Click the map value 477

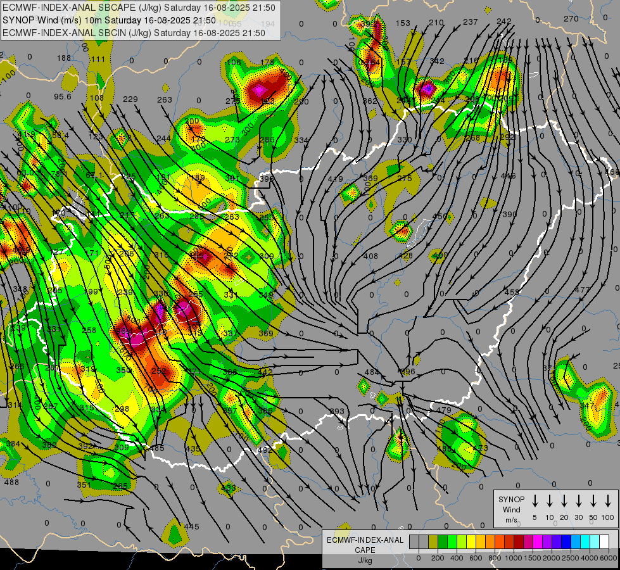(x=582, y=289)
